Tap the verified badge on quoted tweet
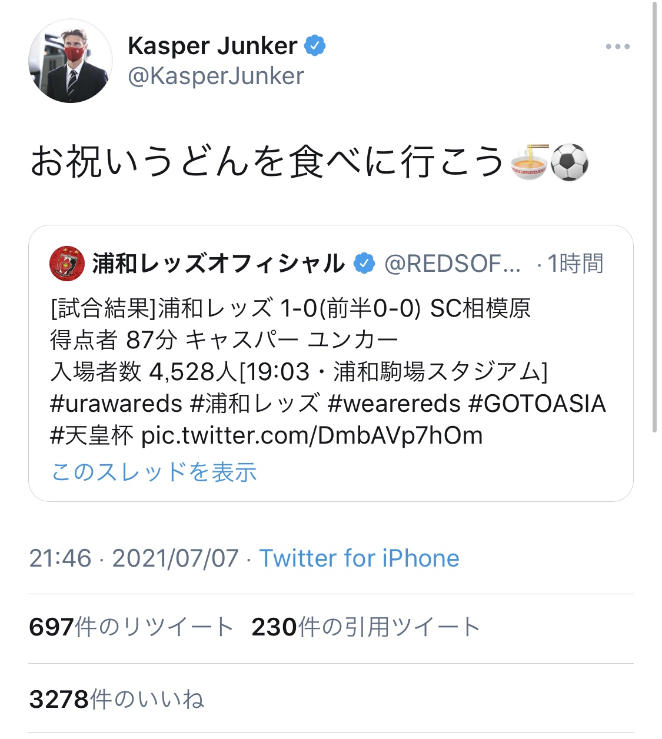Viewport: 662px width, 739px height. [364, 263]
